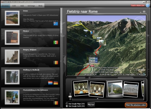Click the red camper marker on map
Screen dimensions: 151x109
click(x=92, y=66)
